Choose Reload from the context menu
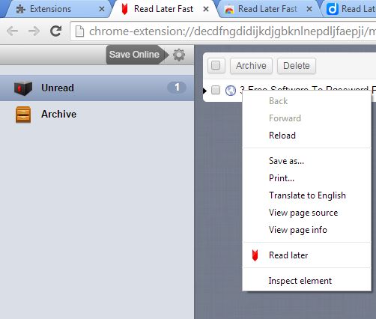 click(307, 136)
